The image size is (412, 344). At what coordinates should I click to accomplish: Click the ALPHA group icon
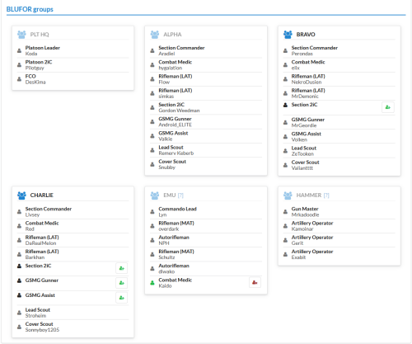click(x=155, y=35)
